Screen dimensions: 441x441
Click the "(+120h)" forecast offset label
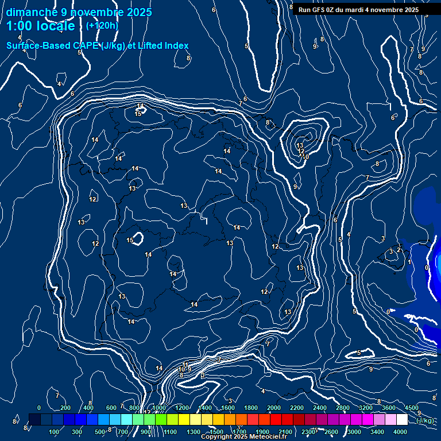[x=102, y=26]
